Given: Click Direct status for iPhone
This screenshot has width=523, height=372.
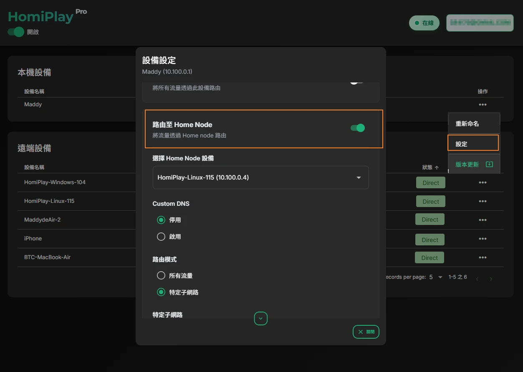Looking at the screenshot, I should (x=430, y=240).
